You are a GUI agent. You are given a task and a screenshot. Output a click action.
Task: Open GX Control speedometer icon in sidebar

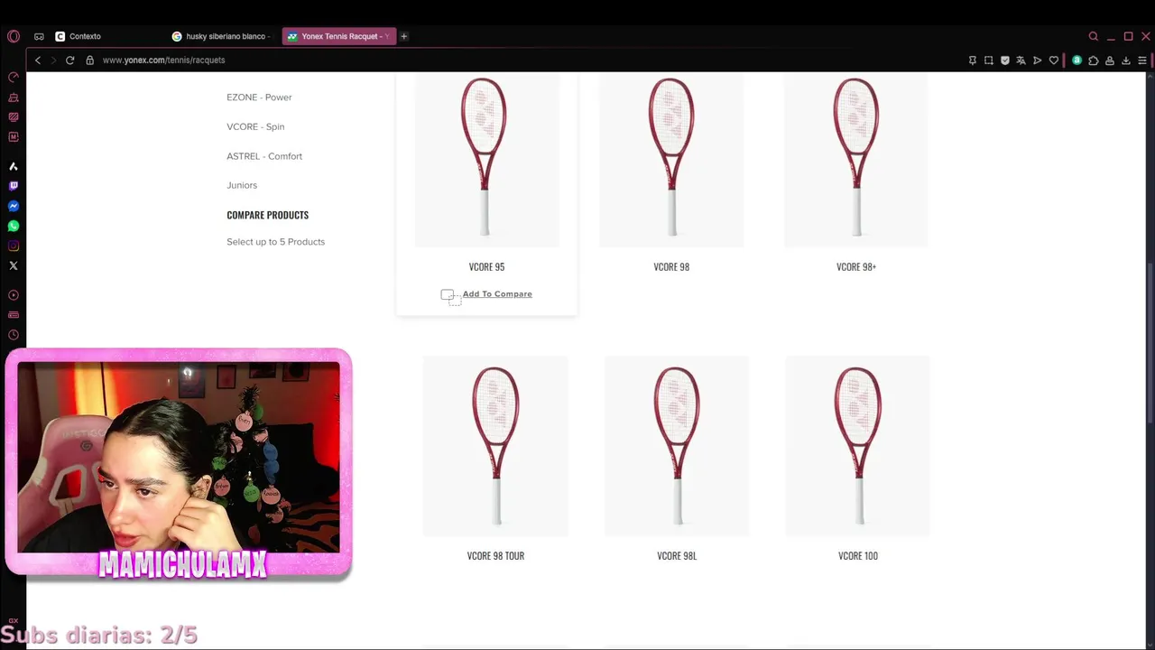pyautogui.click(x=14, y=77)
